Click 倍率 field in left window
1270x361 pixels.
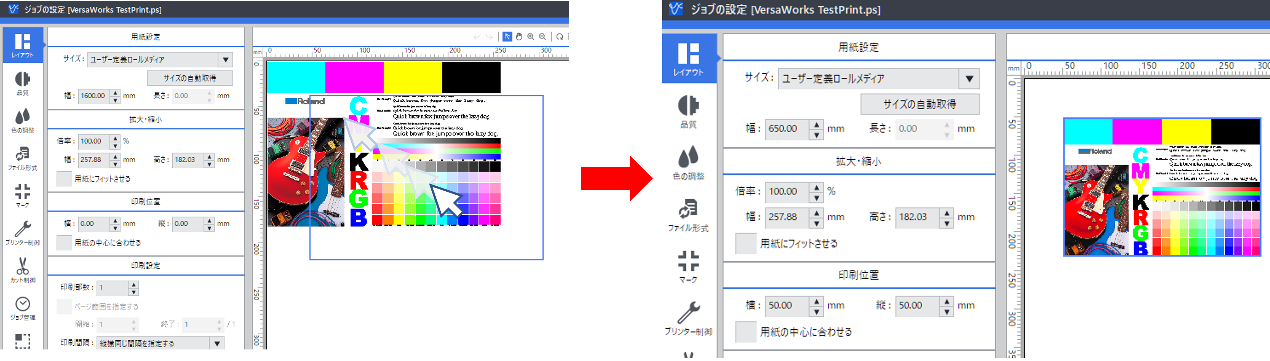[95, 141]
